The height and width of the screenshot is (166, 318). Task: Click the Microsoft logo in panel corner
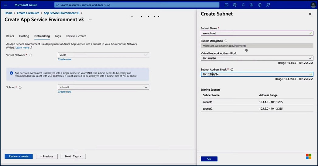tap(309, 156)
